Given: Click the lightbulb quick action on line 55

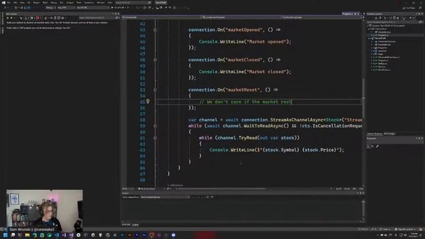Looking at the screenshot, I should [x=147, y=102].
